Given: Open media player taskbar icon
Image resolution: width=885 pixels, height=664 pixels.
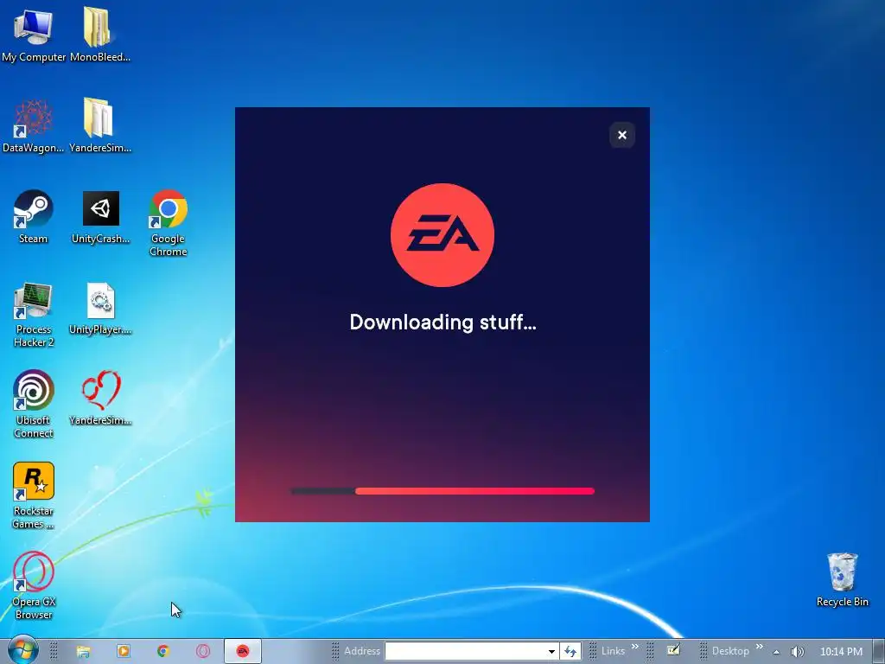Looking at the screenshot, I should (123, 651).
